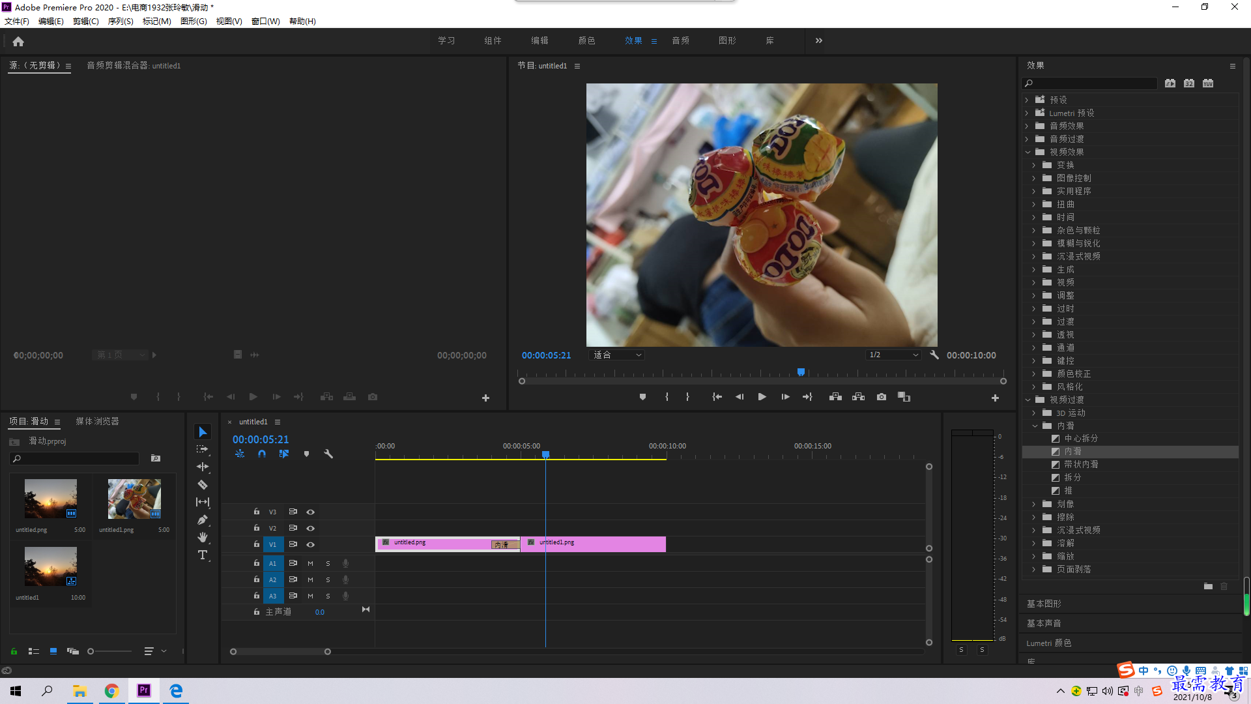Add marker in program monitor
1251x704 pixels.
click(x=642, y=397)
